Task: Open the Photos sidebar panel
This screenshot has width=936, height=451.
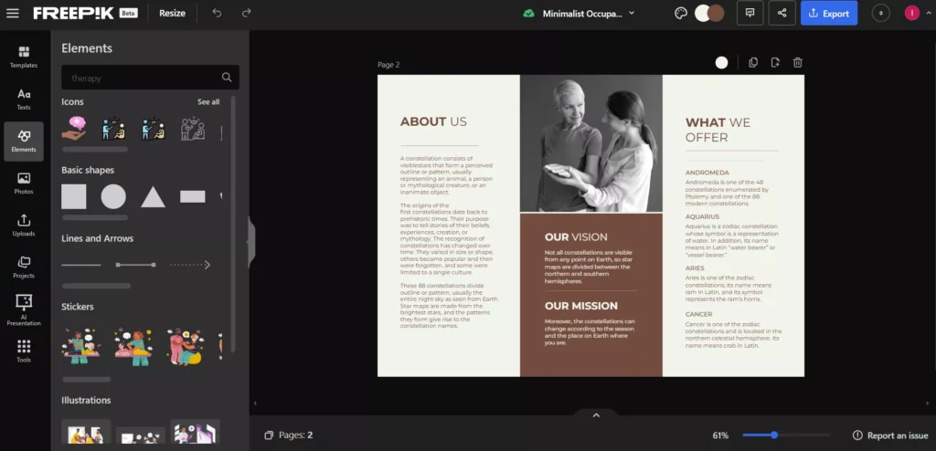Action: click(x=24, y=184)
